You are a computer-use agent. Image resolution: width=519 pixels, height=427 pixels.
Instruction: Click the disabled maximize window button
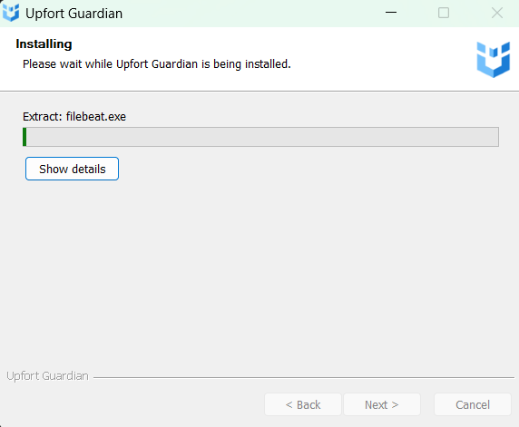[444, 13]
